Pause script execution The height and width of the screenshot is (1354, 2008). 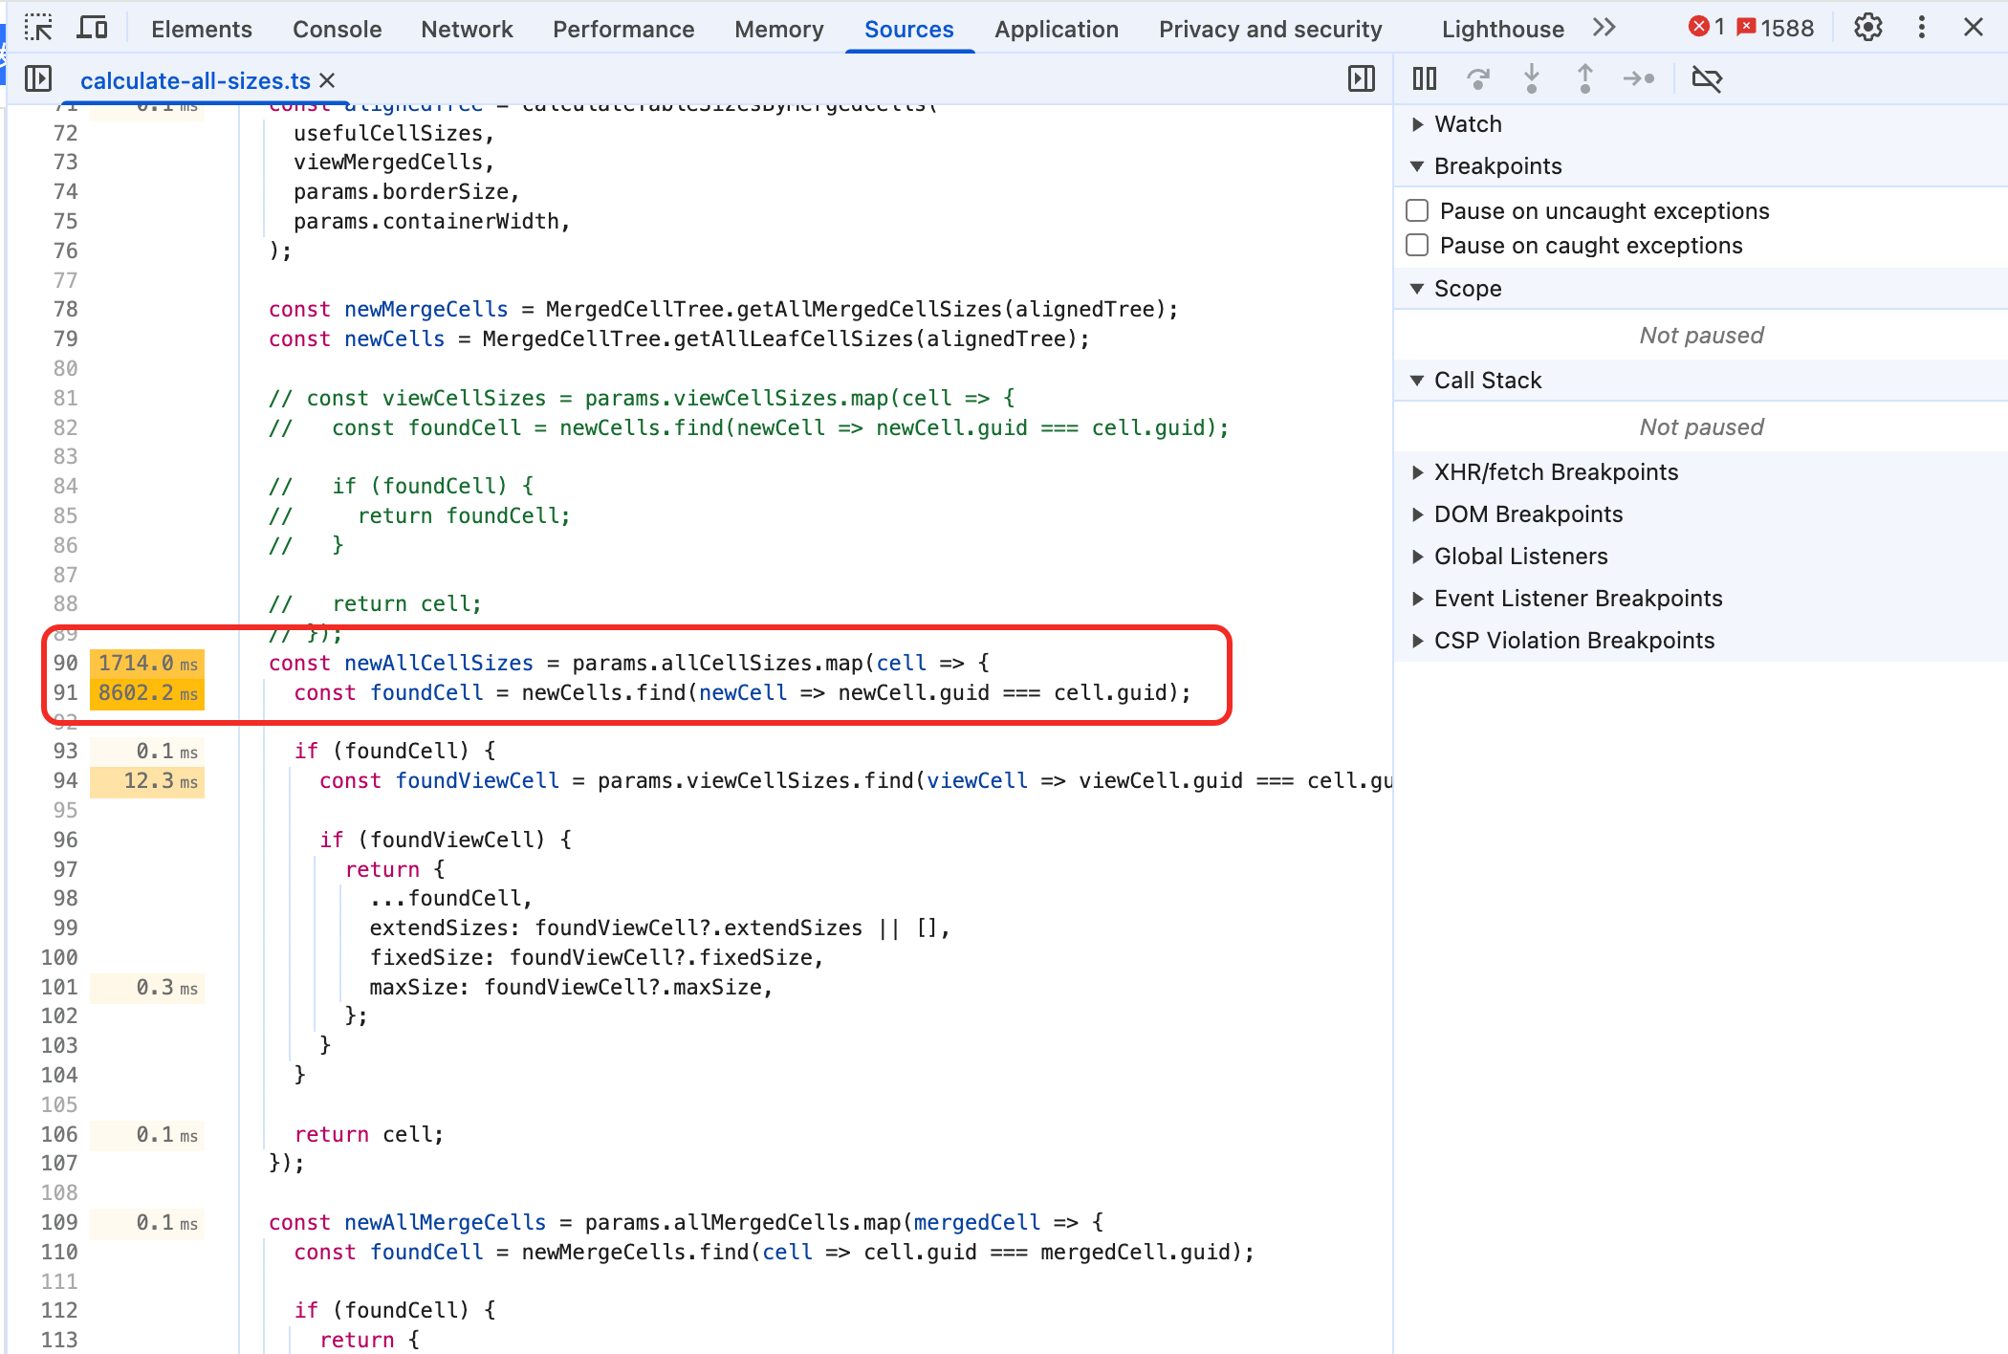coord(1425,78)
